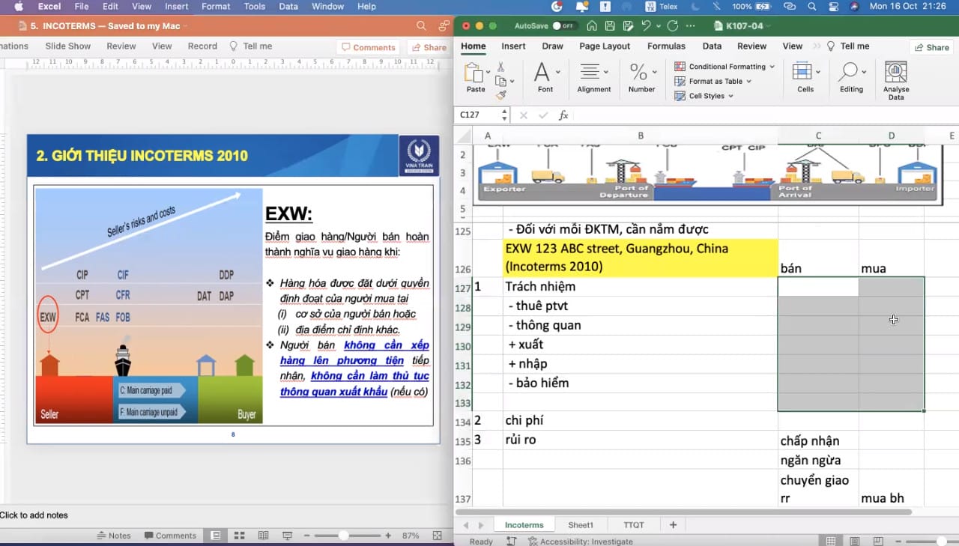Click the Share button in Excel
This screenshot has height=546, width=959.
[931, 47]
